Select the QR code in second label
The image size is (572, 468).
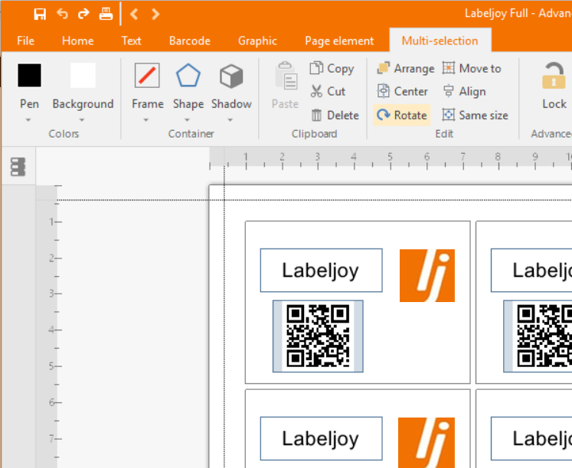[538, 336]
